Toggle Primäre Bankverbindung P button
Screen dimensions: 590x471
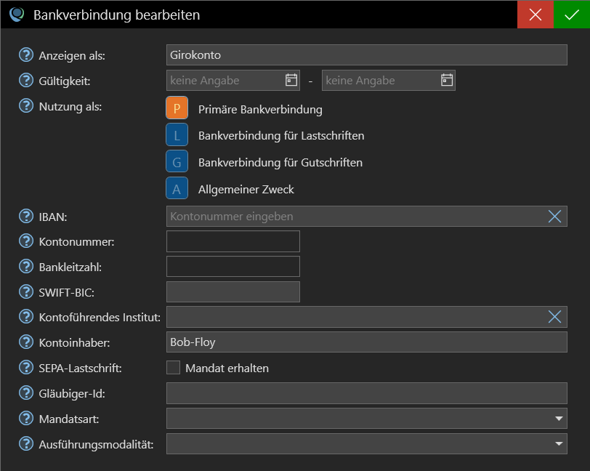point(177,108)
